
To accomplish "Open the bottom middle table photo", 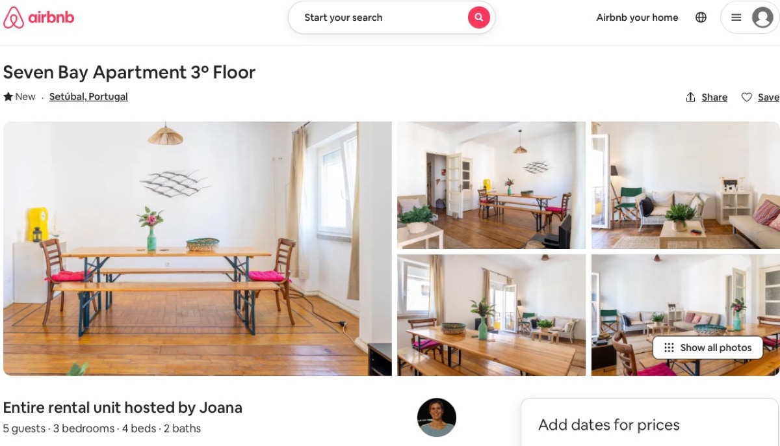I will pos(491,315).
